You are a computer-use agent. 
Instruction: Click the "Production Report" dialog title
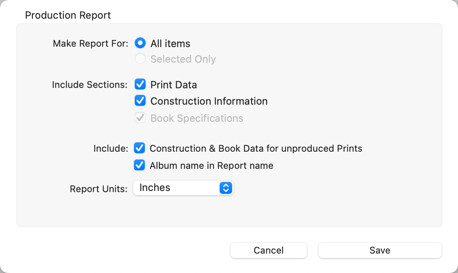click(68, 15)
